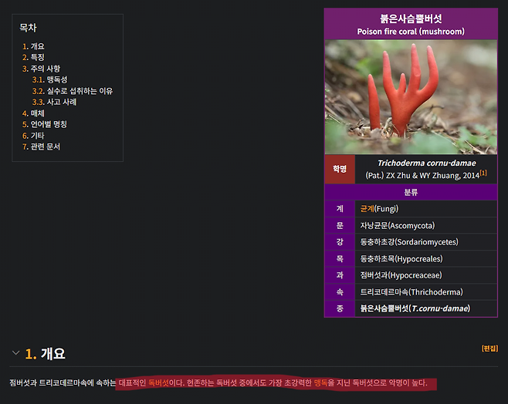Go to 3.1. 맹독성 subsection

coord(49,79)
